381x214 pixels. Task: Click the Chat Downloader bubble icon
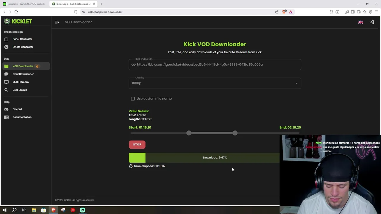tap(6, 74)
